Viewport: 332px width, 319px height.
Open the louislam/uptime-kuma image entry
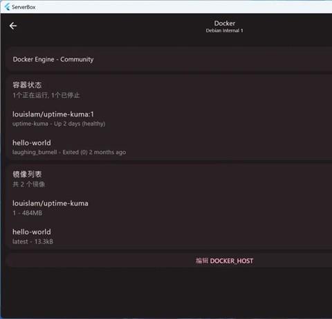[x=169, y=208]
